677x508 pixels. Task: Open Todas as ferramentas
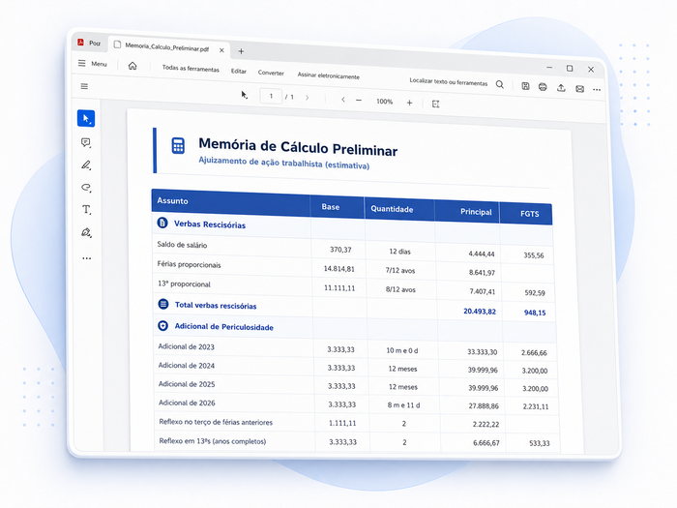[191, 69]
